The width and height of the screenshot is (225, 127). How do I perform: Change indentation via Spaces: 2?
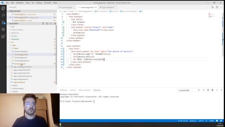[x=193, y=121]
